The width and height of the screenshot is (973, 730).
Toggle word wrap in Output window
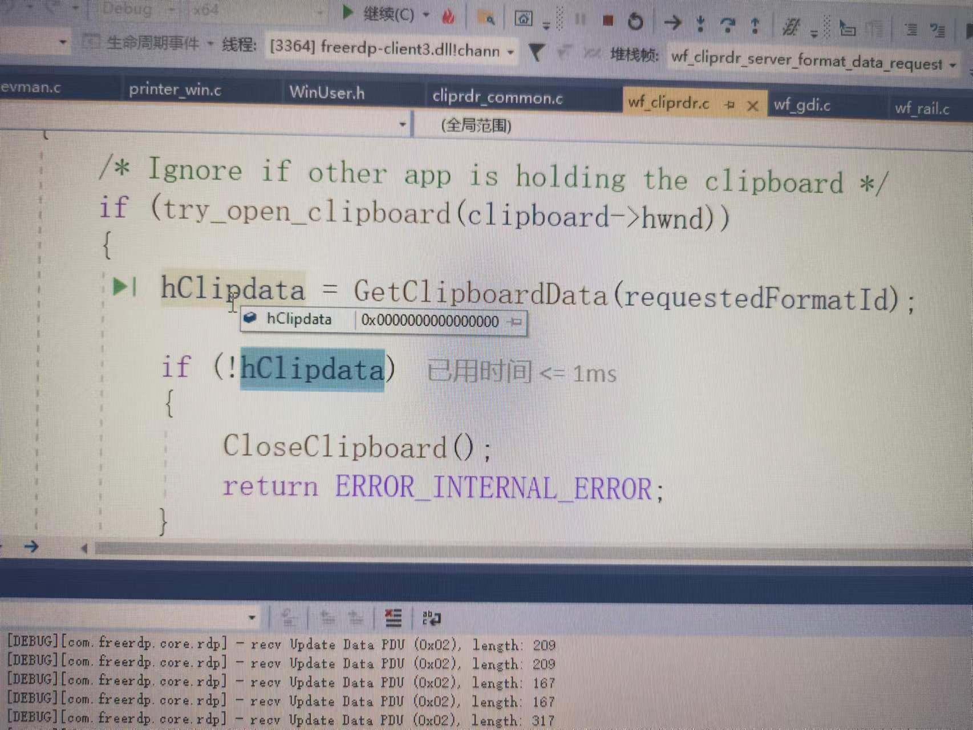click(x=431, y=618)
